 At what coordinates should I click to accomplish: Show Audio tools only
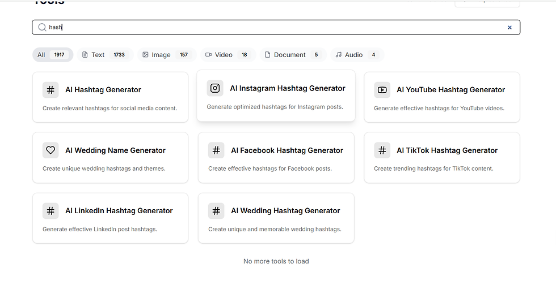tap(357, 55)
